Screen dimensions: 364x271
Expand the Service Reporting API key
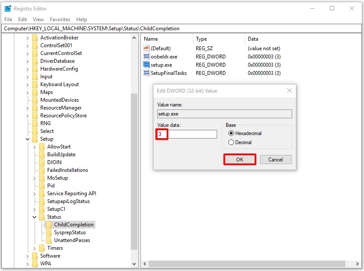tap(34, 194)
